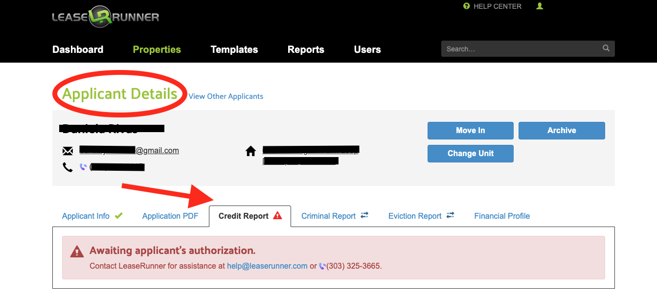This screenshot has width=657, height=298.
Task: Click the green checkmark beside Applicant Info
Action: coord(118,216)
